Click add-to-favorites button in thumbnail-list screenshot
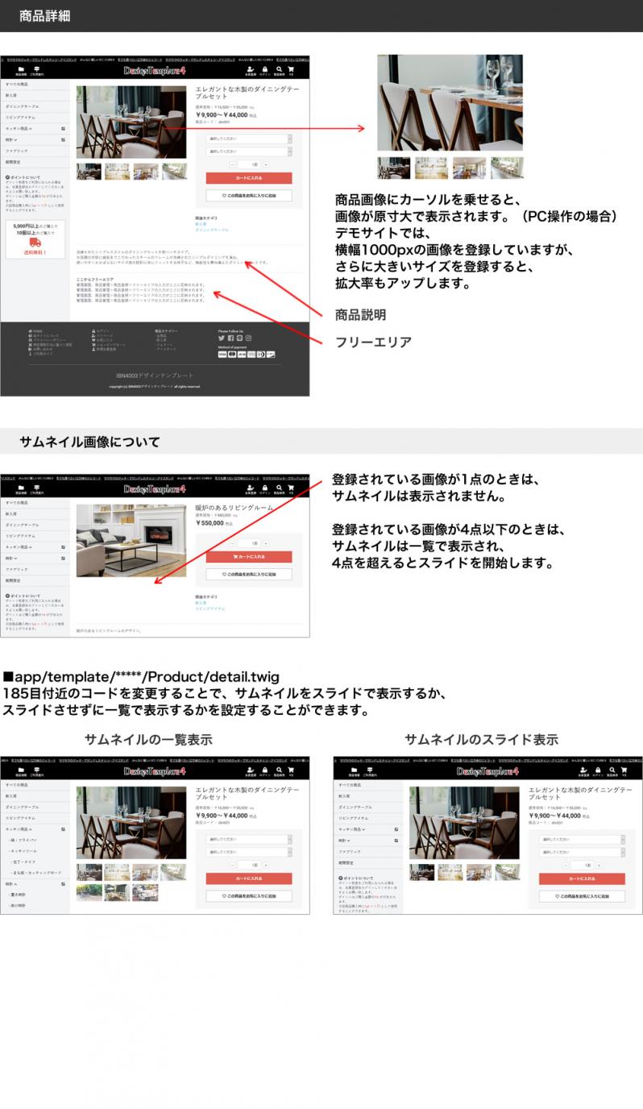 click(x=249, y=895)
